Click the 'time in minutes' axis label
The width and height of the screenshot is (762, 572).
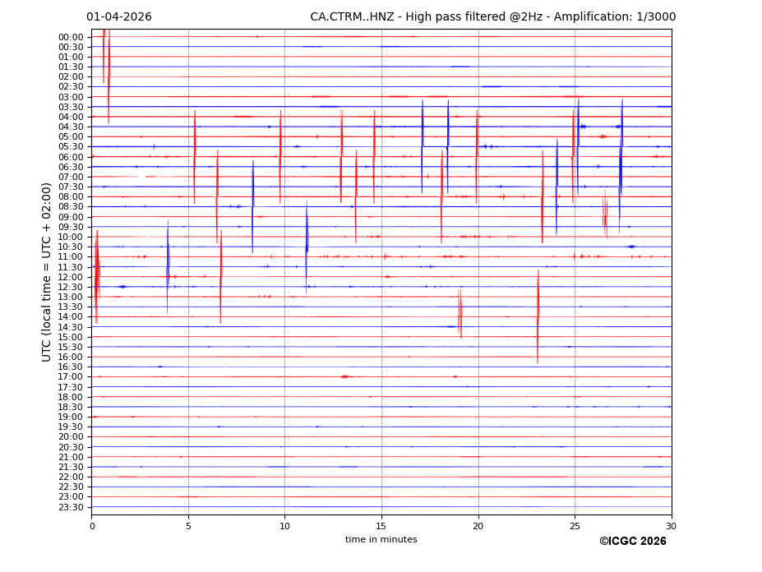[381, 540]
